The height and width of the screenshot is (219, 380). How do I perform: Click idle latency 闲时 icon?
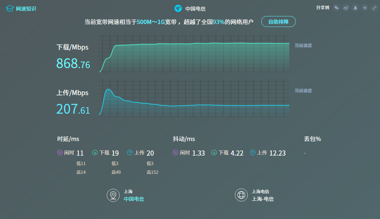tap(60, 153)
